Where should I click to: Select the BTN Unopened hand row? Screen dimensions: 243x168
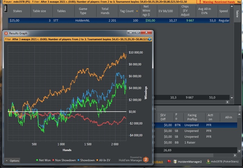195,125
